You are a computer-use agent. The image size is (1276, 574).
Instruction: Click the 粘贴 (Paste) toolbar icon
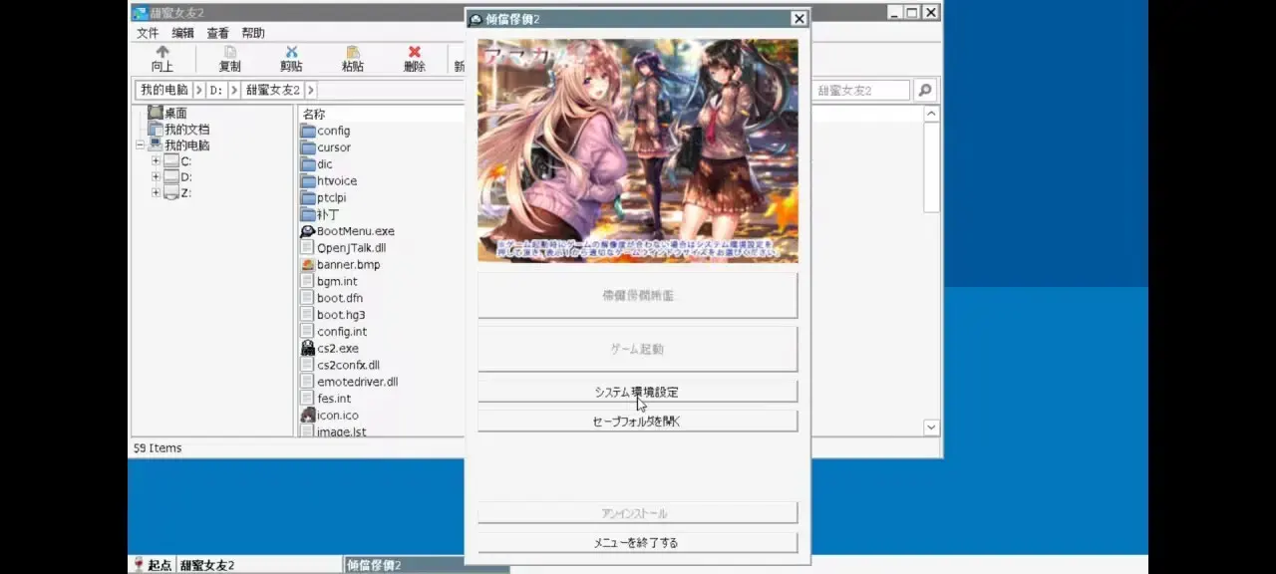pos(353,52)
